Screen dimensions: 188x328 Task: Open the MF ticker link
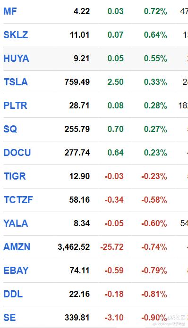[10, 11]
